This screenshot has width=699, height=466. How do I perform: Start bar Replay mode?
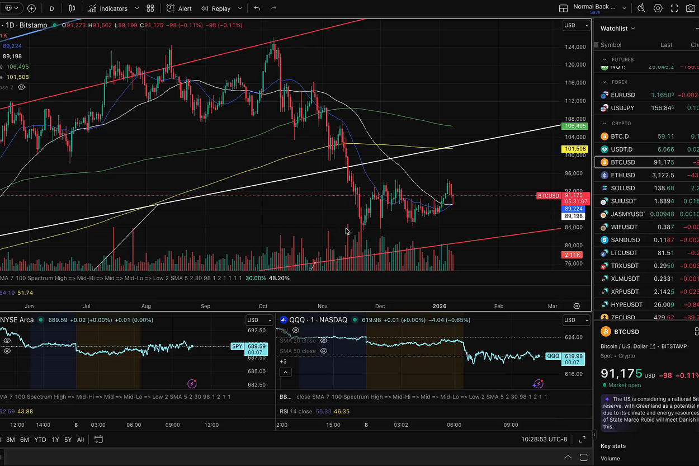[216, 8]
